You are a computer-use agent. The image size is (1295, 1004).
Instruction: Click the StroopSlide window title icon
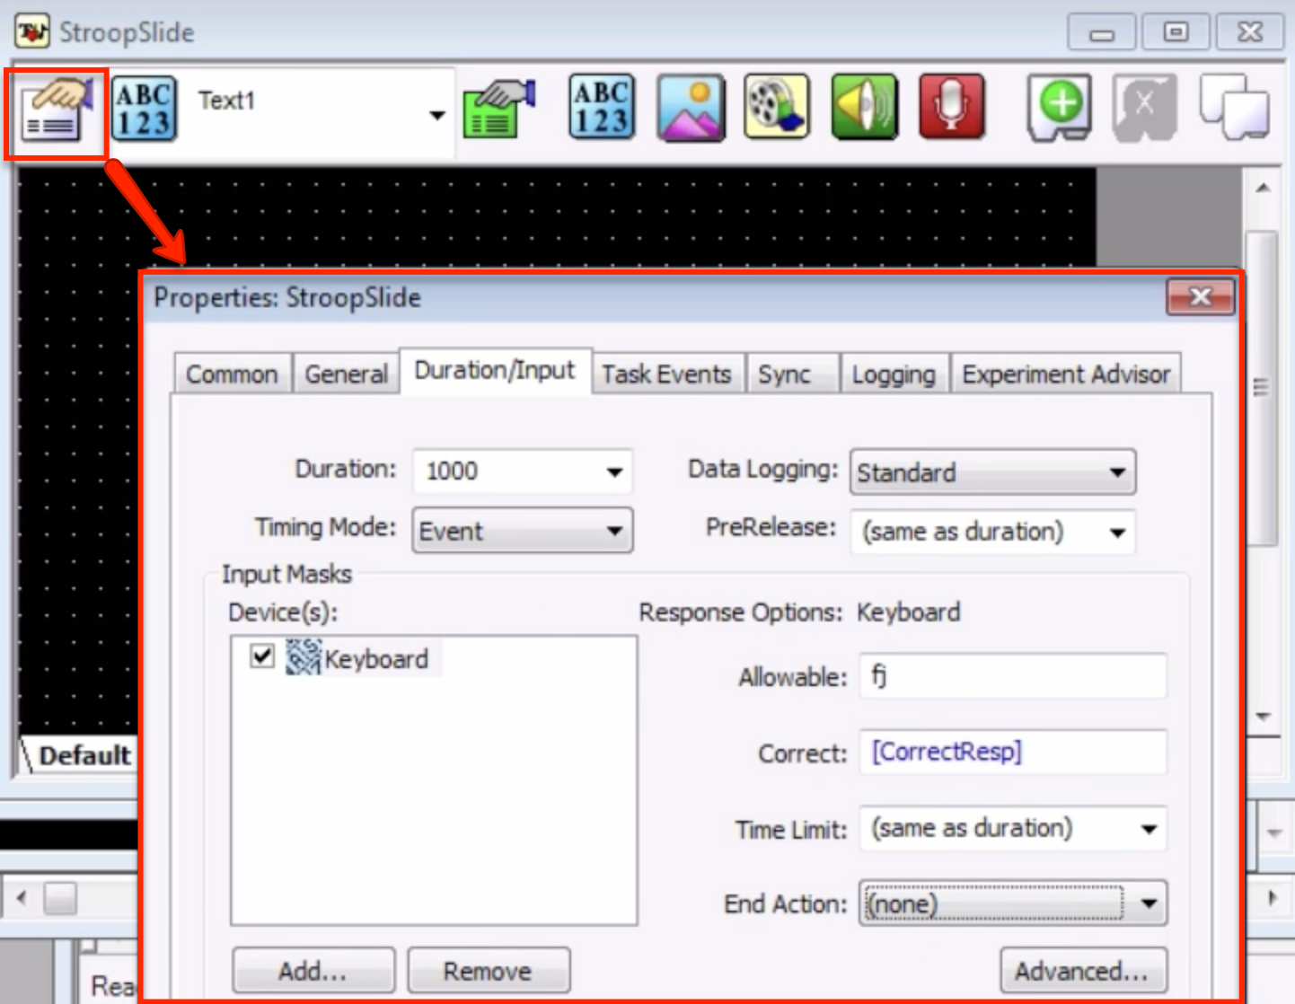(32, 31)
